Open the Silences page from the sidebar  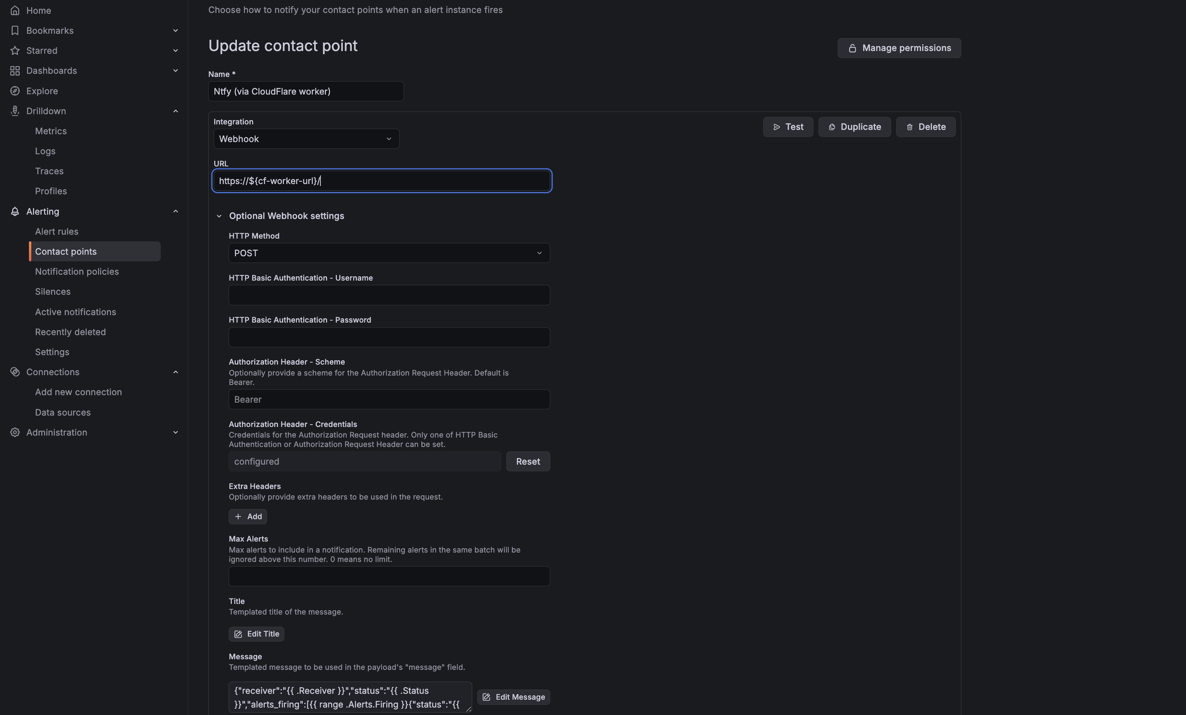click(x=53, y=291)
